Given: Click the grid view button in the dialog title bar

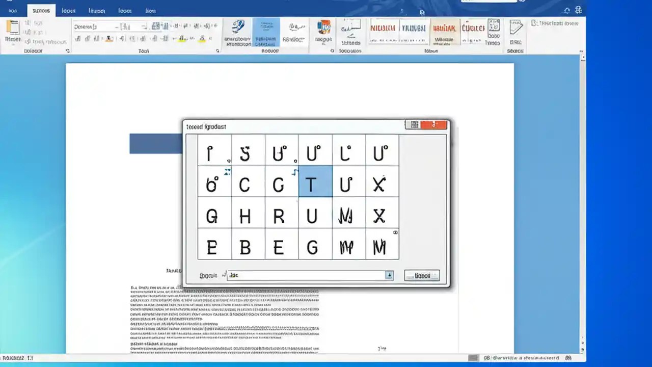Looking at the screenshot, I should [x=415, y=125].
